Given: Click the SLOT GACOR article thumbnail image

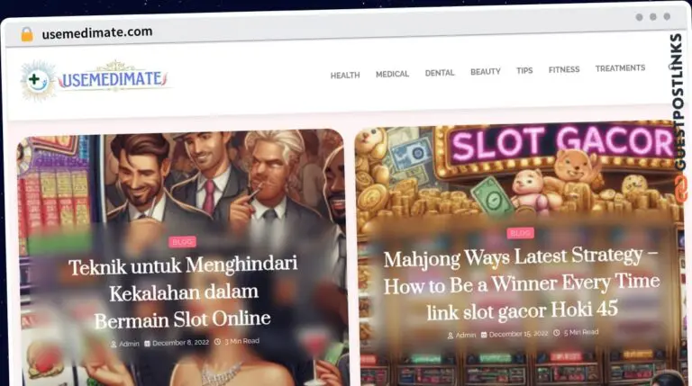Looking at the screenshot, I should [x=520, y=254].
